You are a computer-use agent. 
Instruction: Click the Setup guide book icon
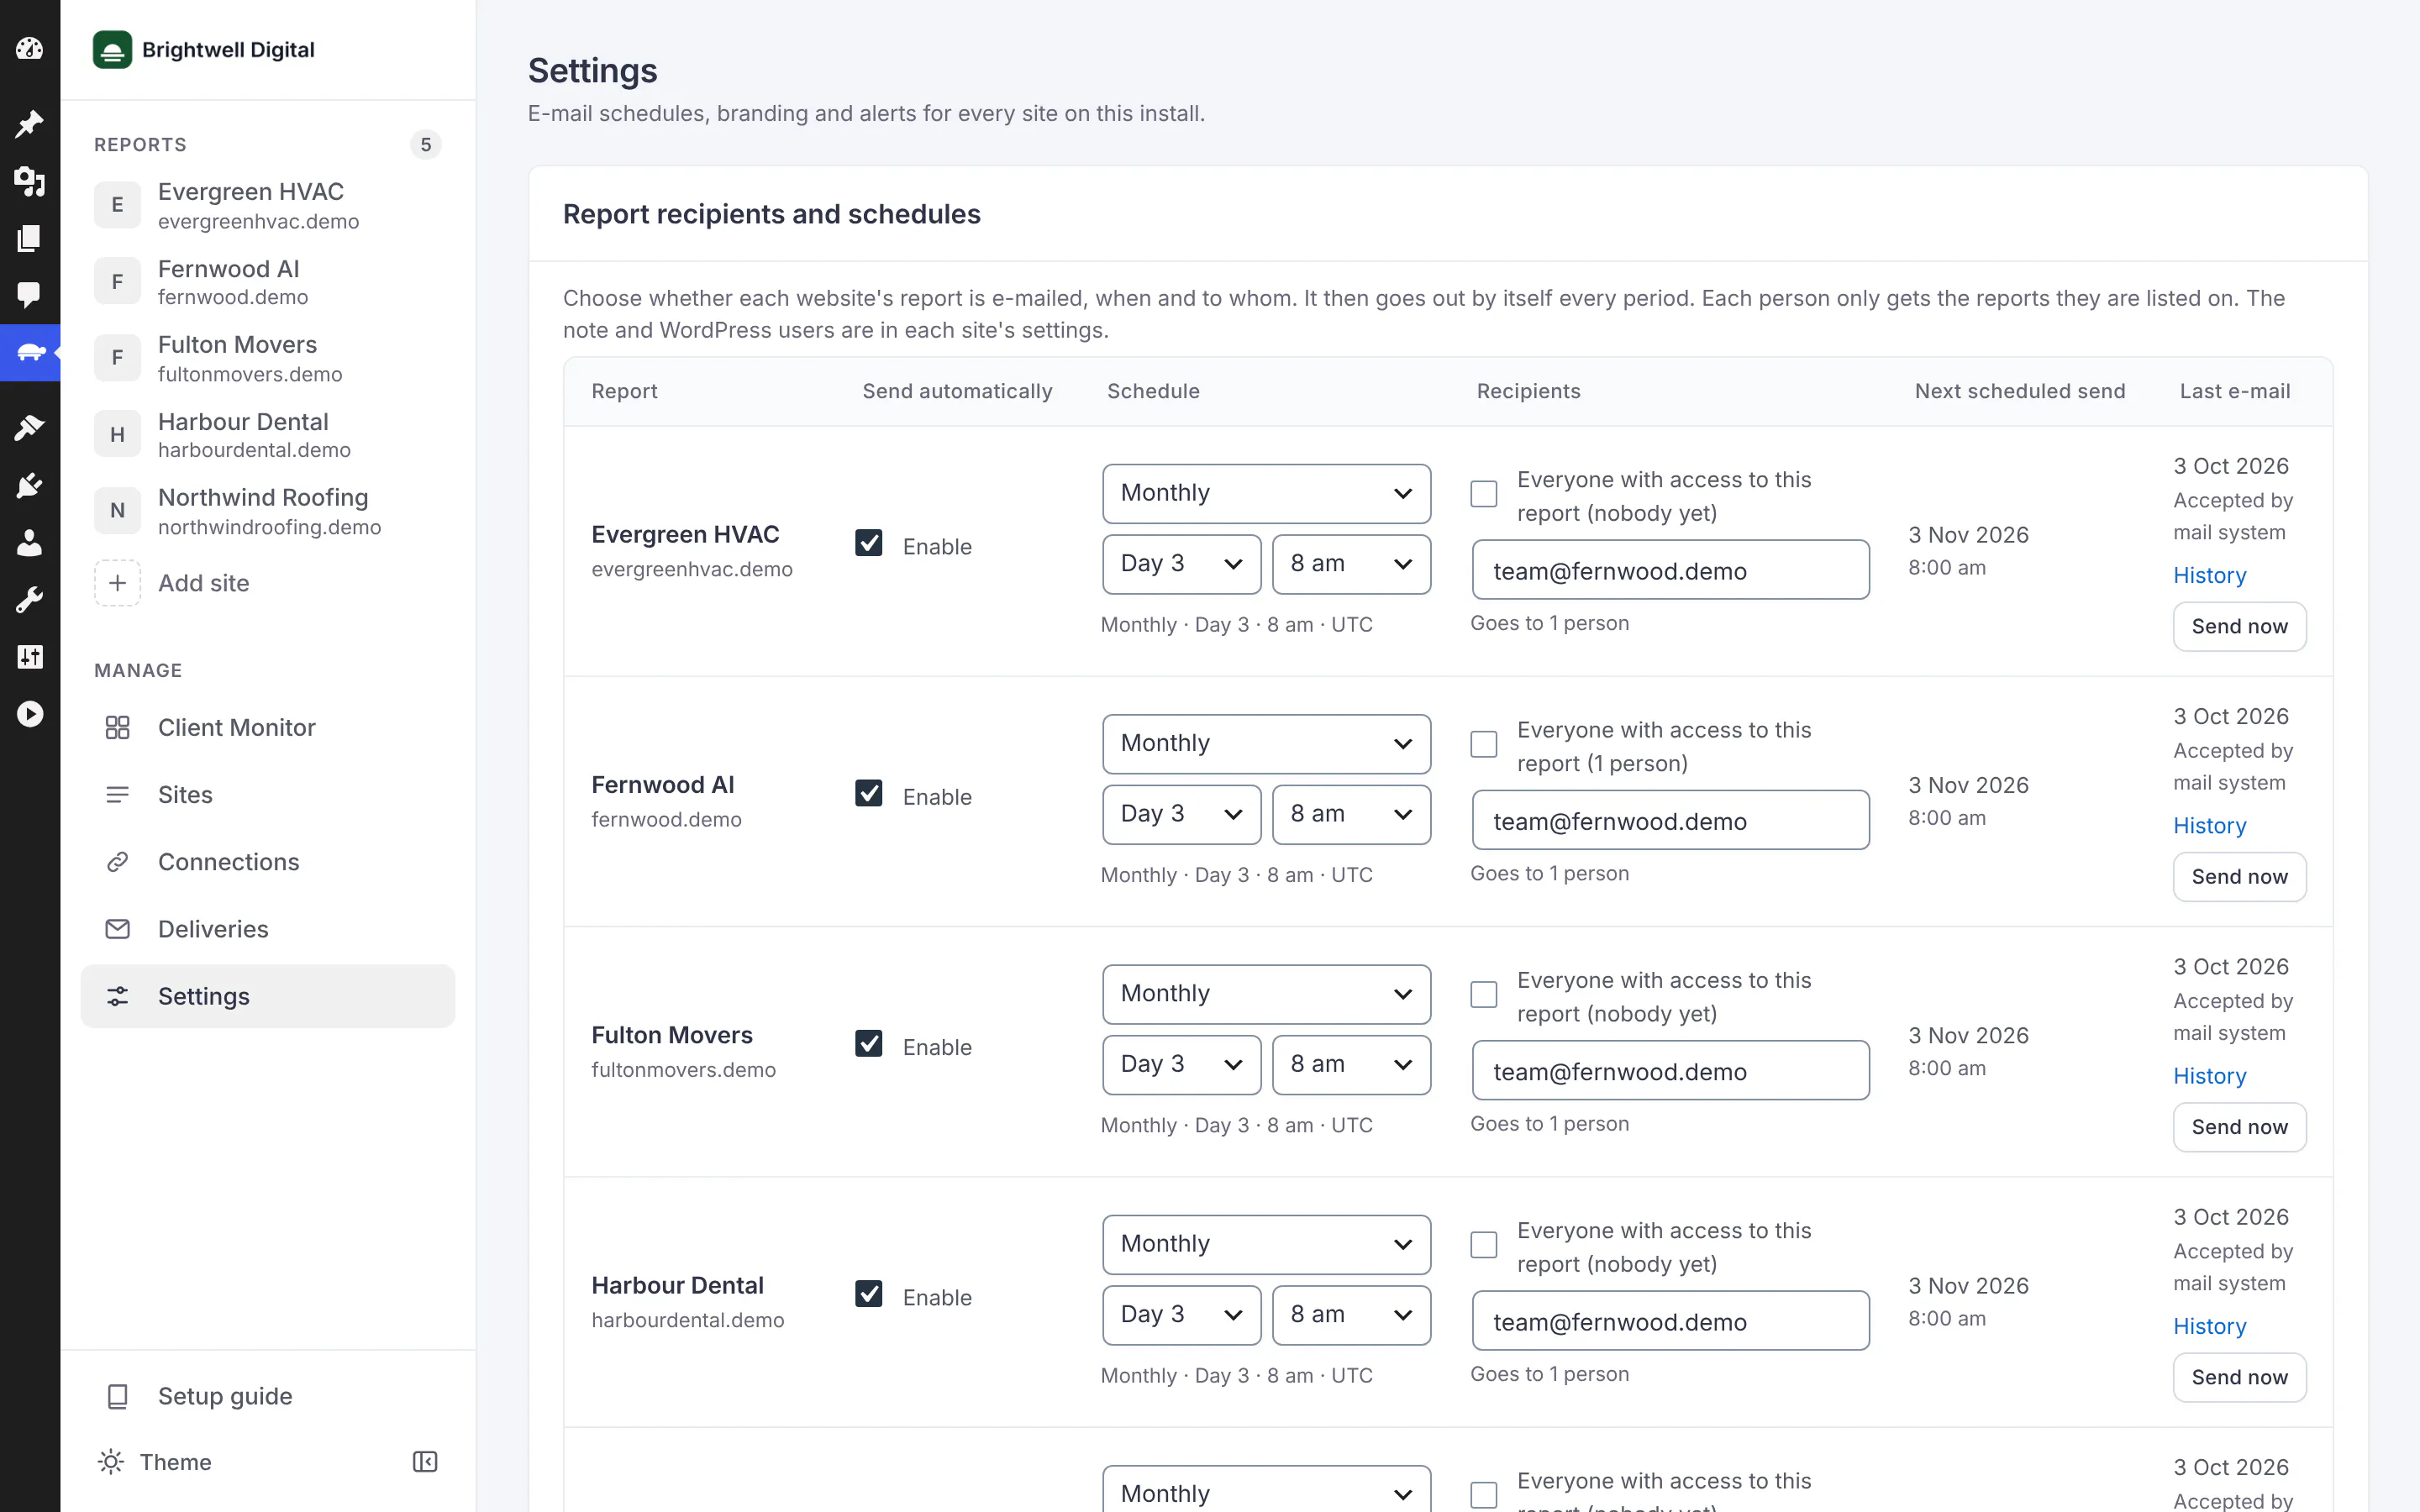point(117,1396)
